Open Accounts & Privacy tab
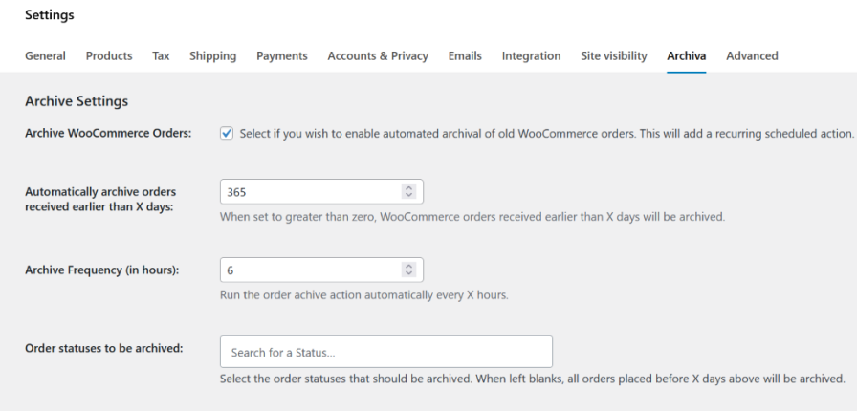 pyautogui.click(x=378, y=56)
